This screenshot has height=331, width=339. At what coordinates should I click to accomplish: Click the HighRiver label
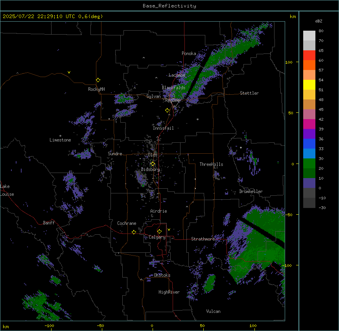(x=169, y=292)
